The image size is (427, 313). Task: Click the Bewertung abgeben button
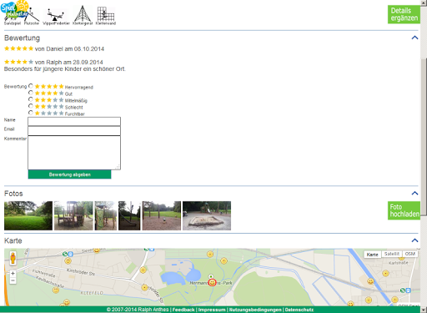(x=69, y=174)
